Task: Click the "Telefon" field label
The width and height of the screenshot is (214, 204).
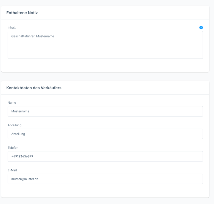Action: pos(13,148)
